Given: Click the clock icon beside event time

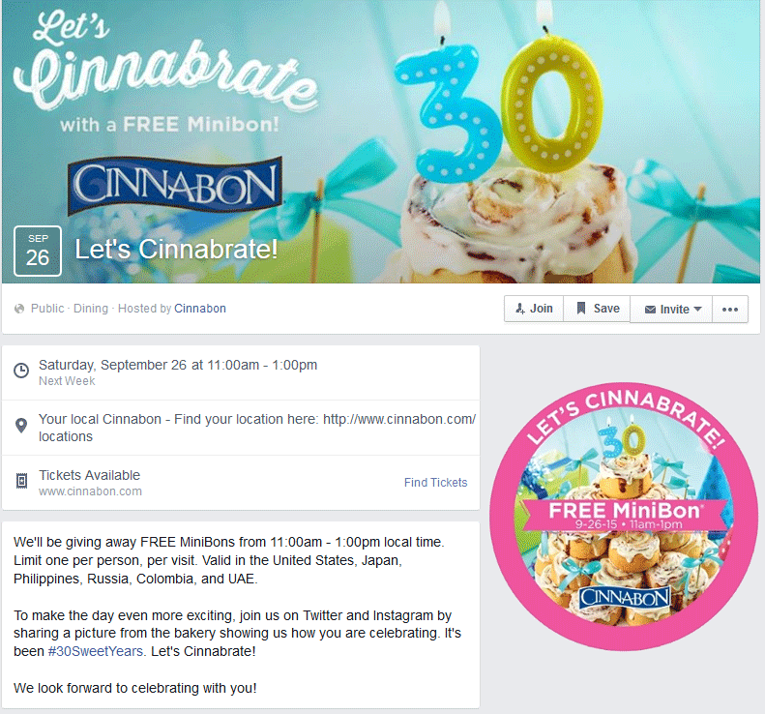Looking at the screenshot, I should click(x=21, y=371).
